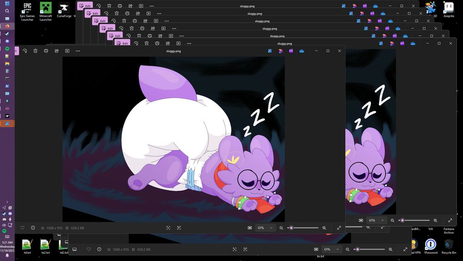
Task: Click fit-to-window icon in frontmost status bar
Action: coord(169,228)
